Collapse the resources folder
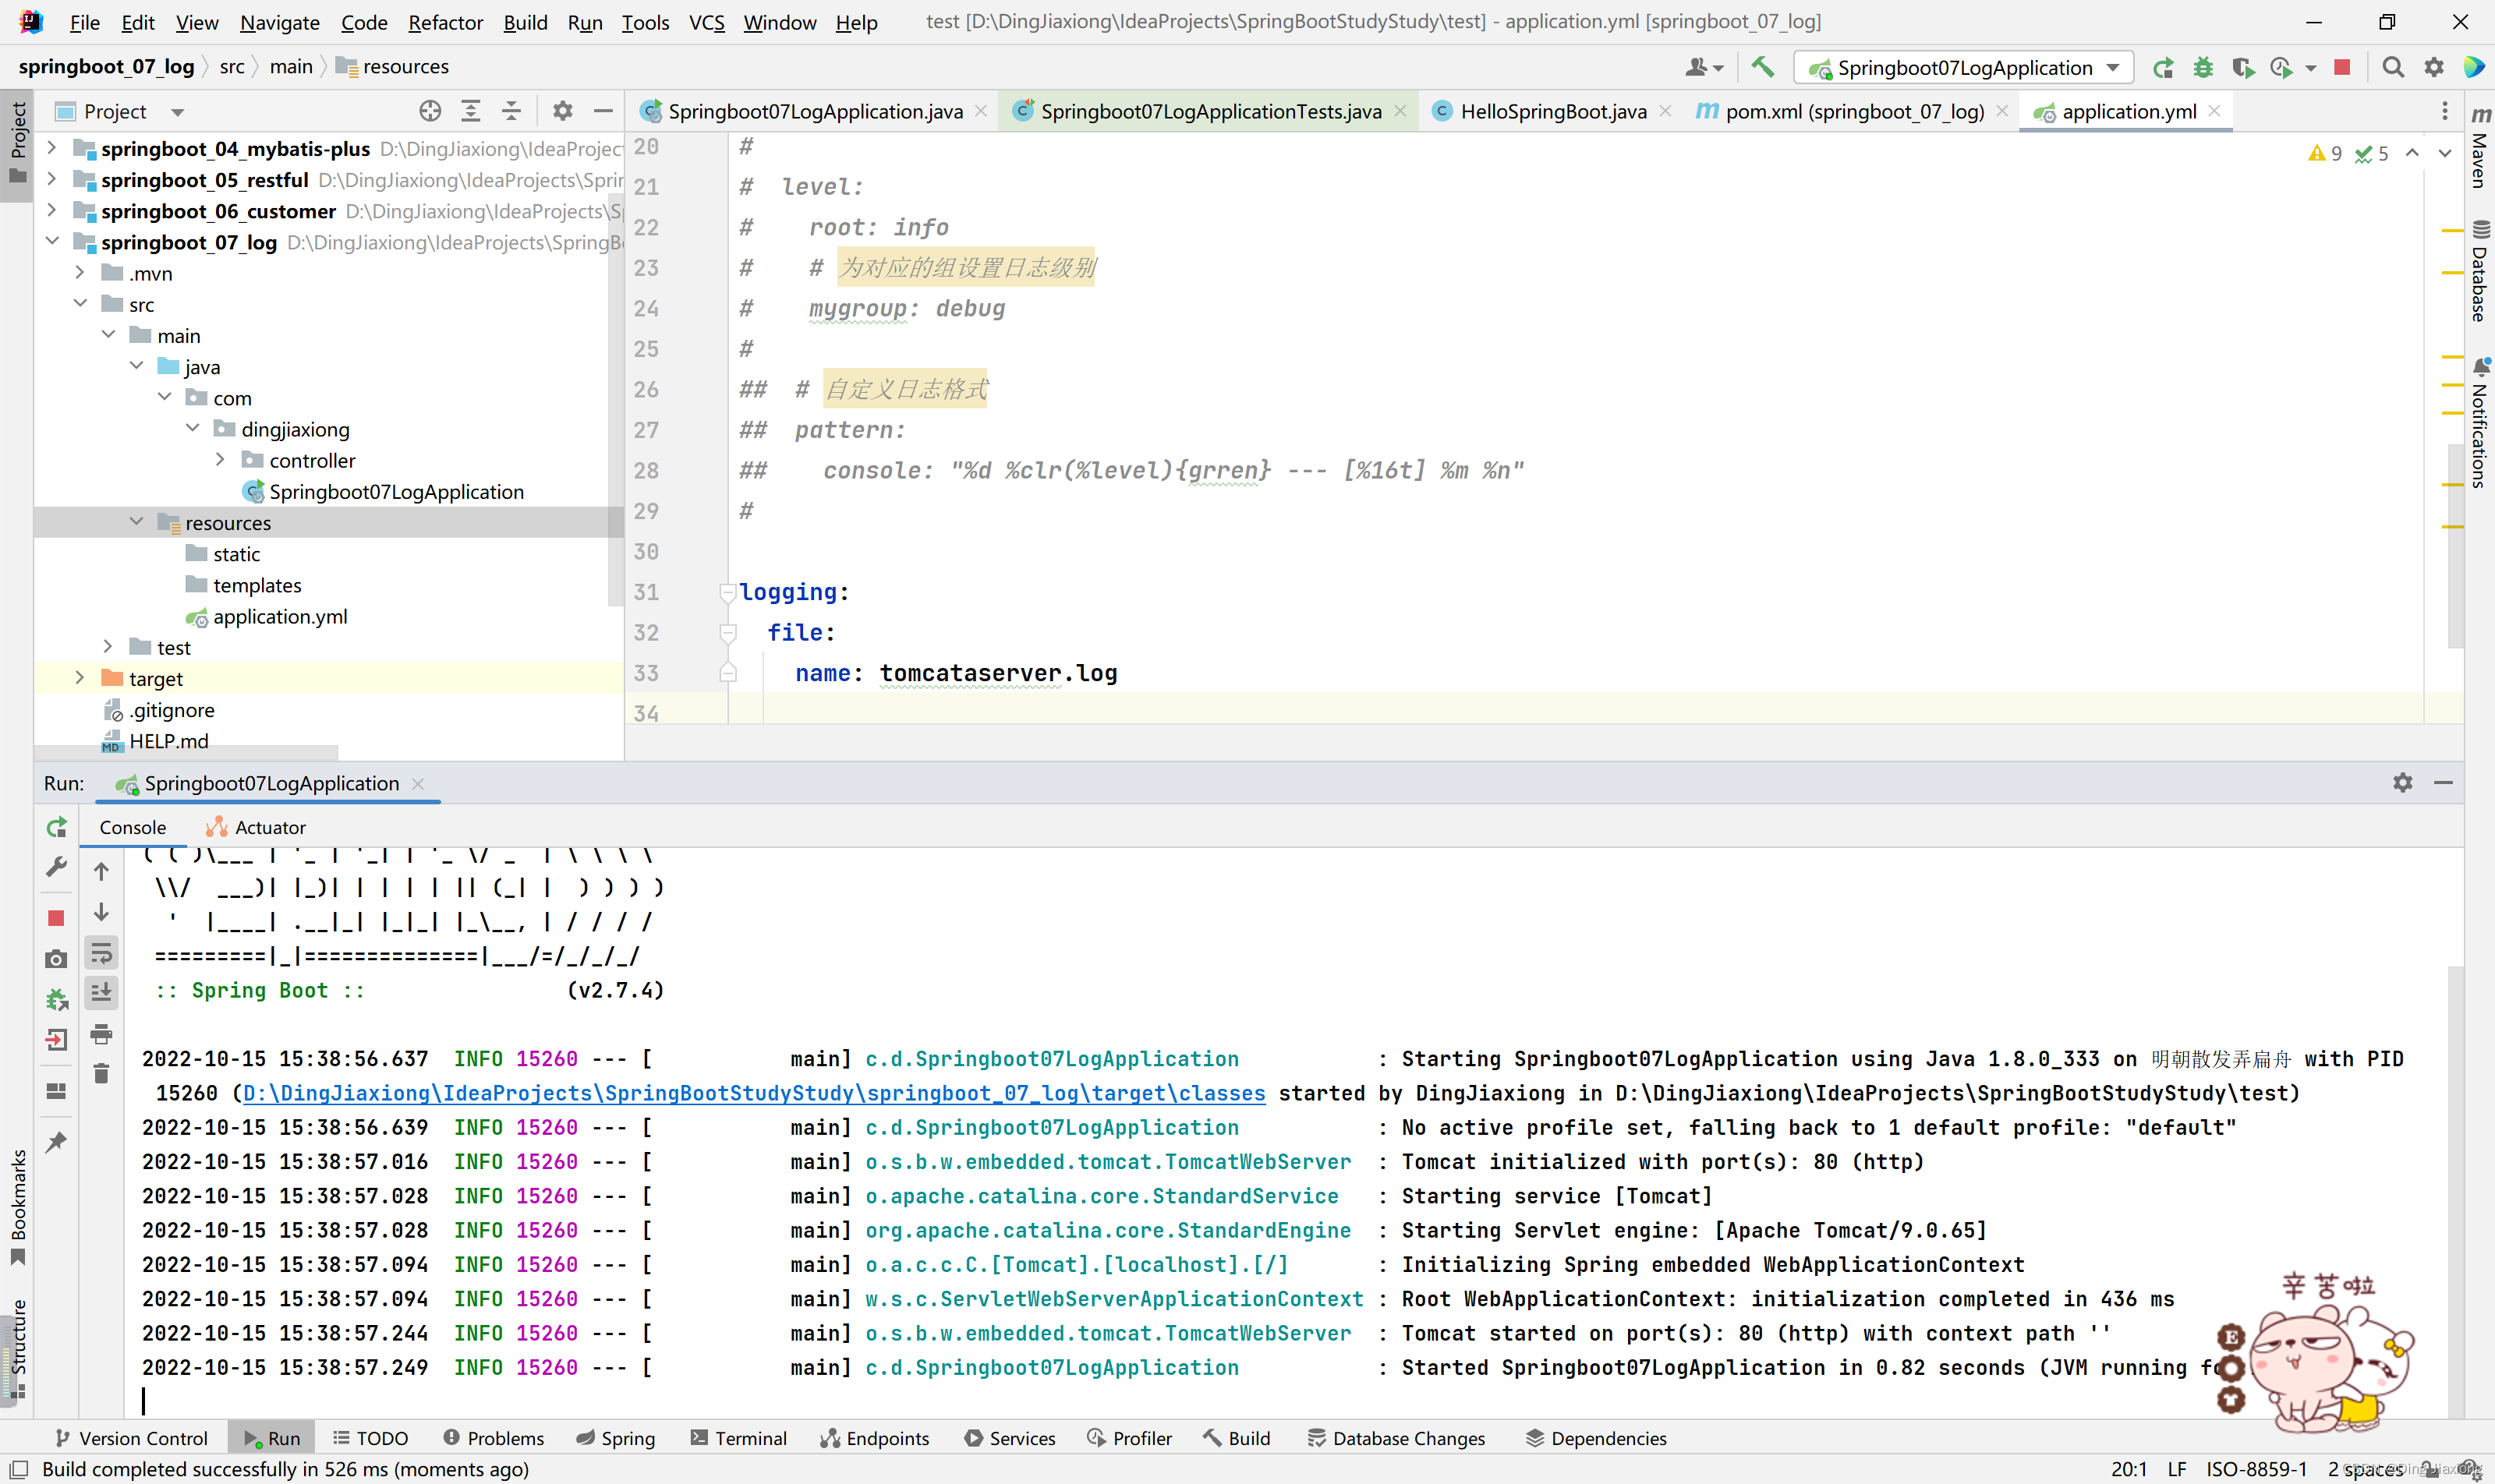This screenshot has height=1484, width=2495. point(136,521)
